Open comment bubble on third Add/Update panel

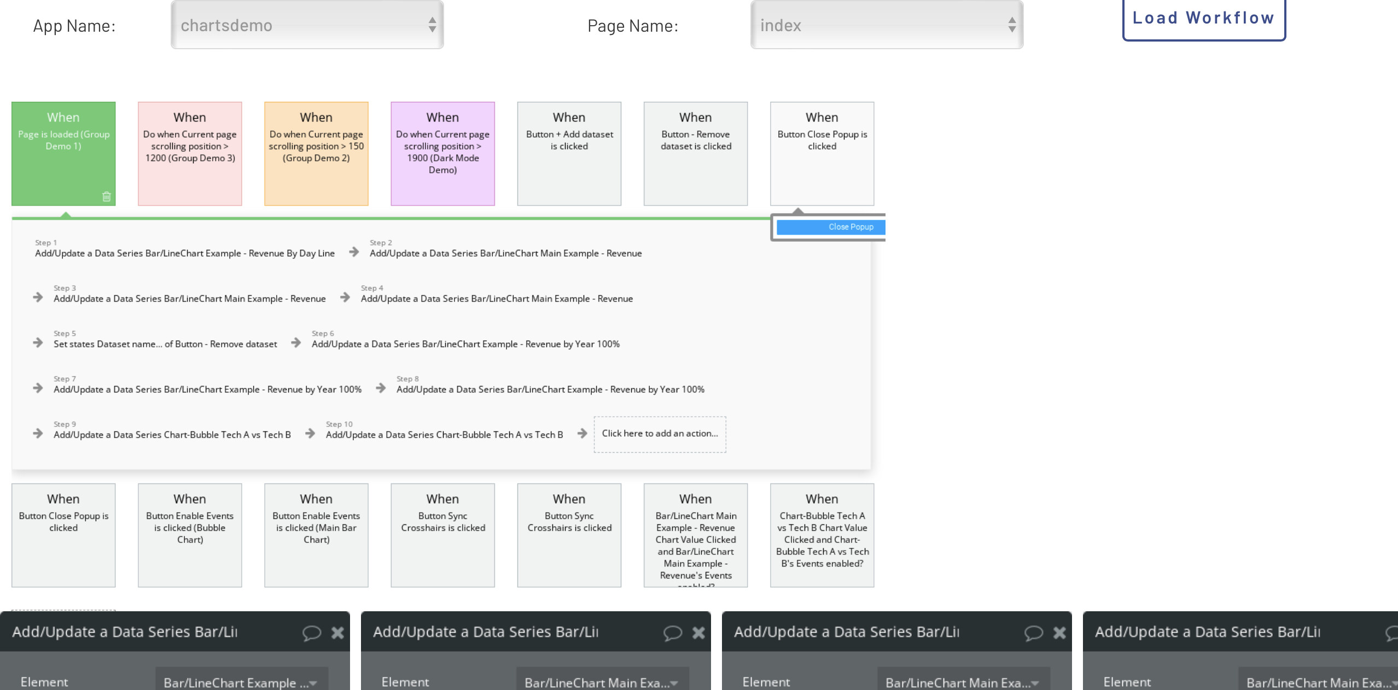(1033, 633)
